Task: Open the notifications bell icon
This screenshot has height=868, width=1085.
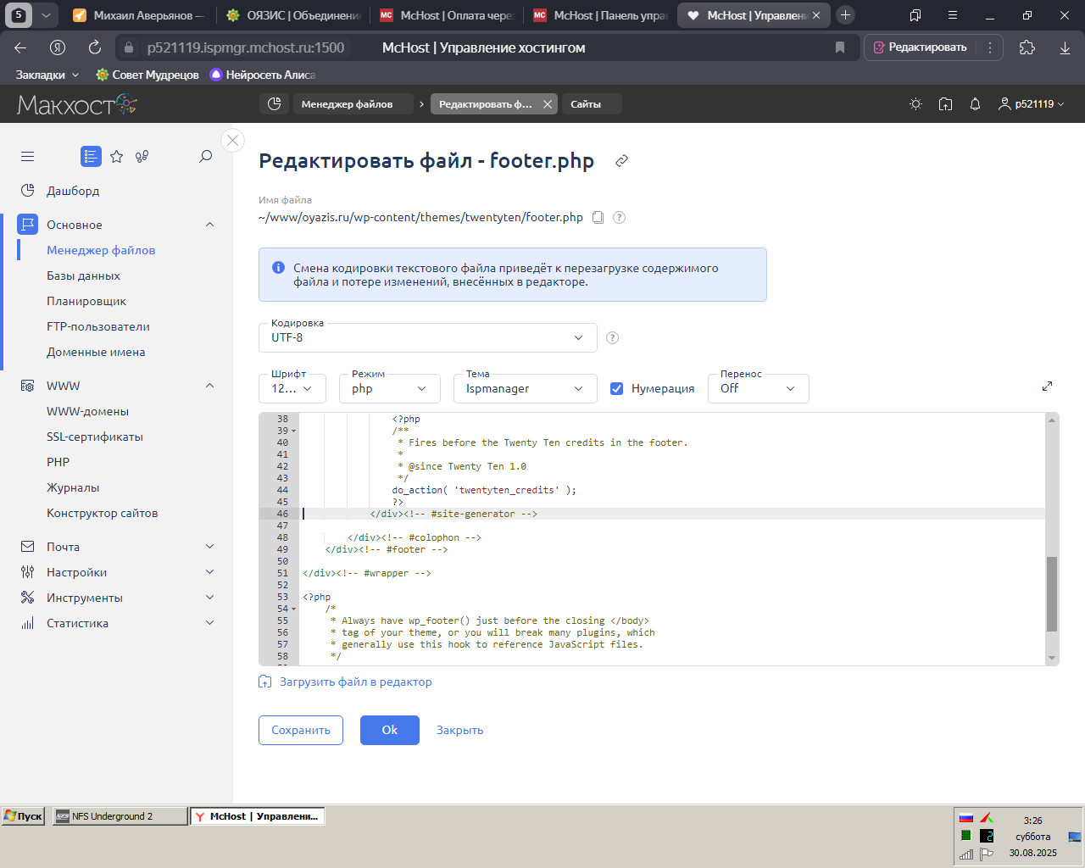Action: click(x=975, y=104)
